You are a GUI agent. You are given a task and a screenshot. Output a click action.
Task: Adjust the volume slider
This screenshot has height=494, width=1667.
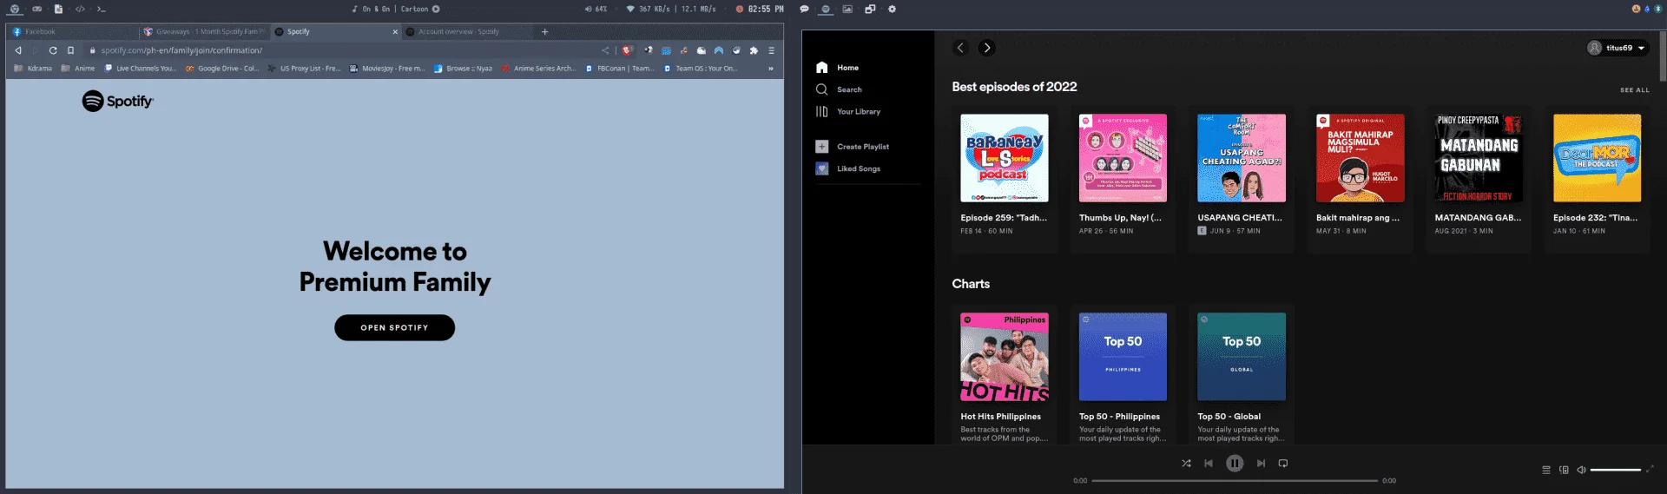pos(1615,470)
